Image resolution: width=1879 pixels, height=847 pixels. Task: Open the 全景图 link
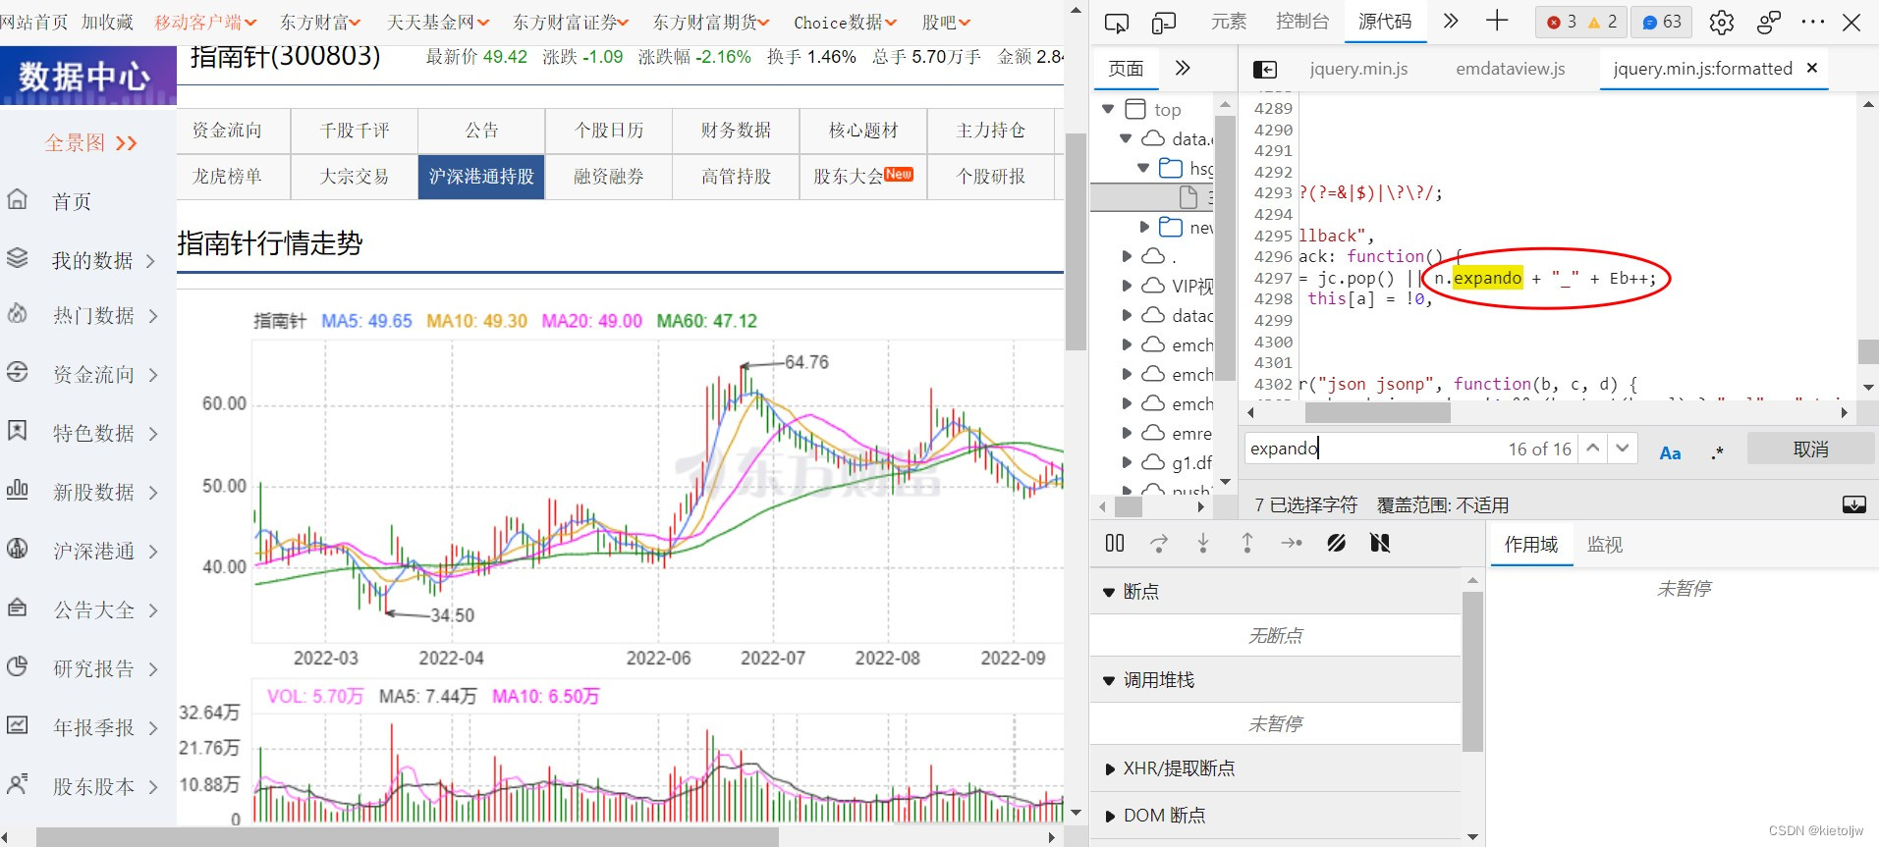coord(90,143)
